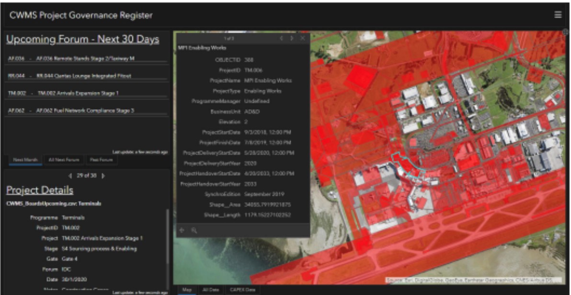Go to the next project record (29 of 38)
Image resolution: width=571 pixels, height=295 pixels.
103,176
